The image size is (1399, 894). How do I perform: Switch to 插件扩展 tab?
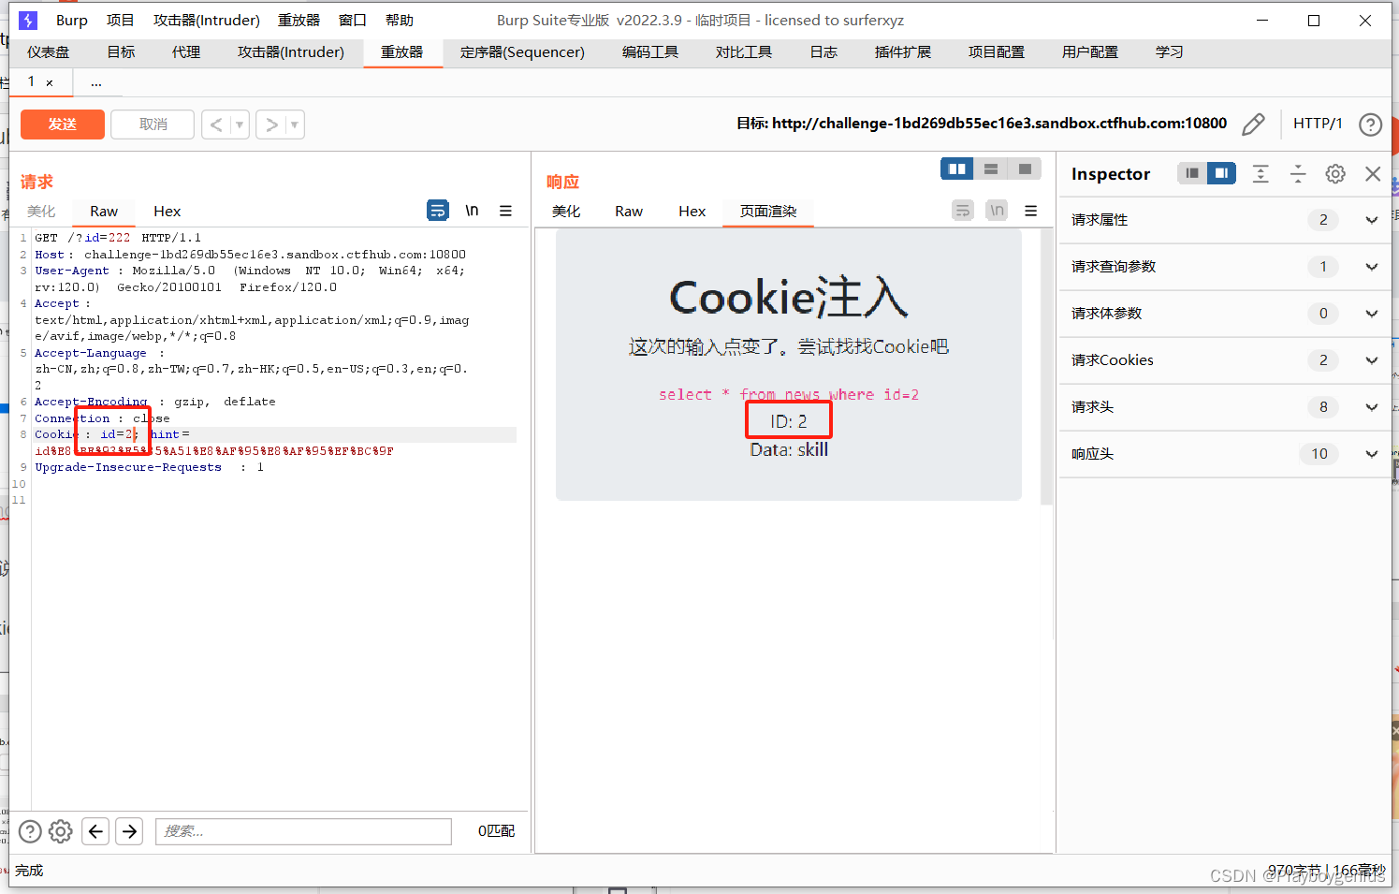tap(903, 52)
